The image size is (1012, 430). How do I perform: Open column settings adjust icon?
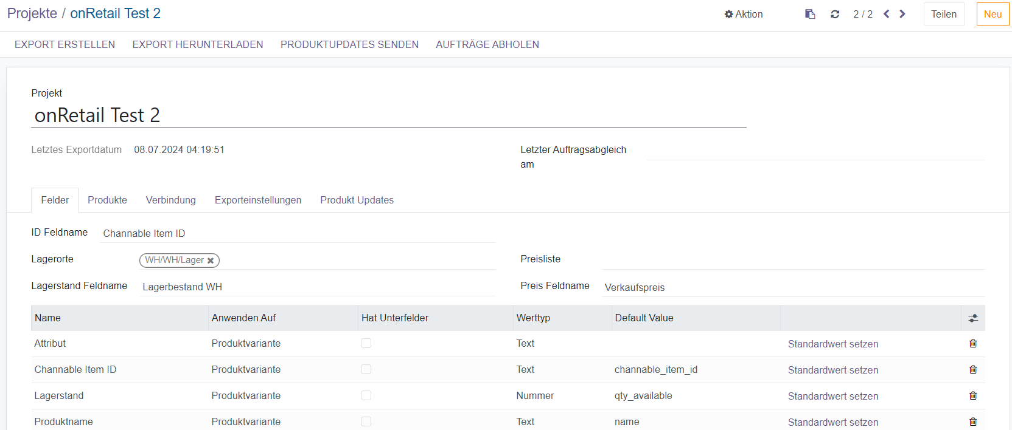tap(973, 318)
